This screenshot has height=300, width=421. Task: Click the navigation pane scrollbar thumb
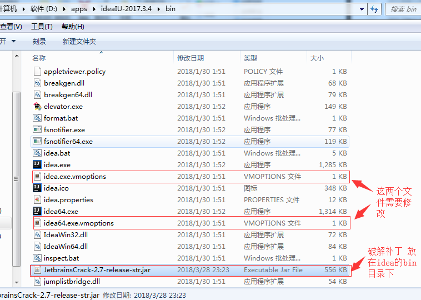17,179
